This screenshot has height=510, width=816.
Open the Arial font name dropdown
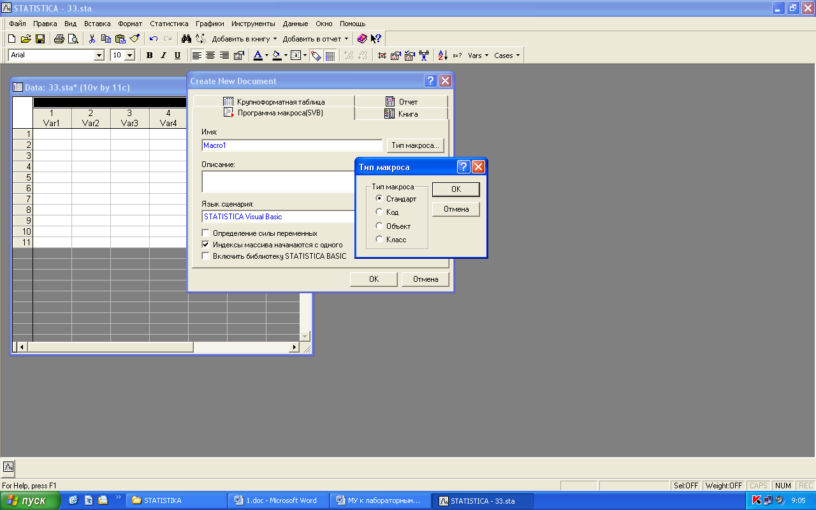coord(99,55)
